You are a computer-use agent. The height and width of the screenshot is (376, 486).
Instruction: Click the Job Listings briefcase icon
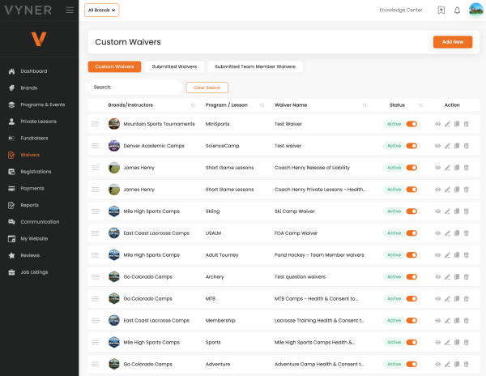(11, 272)
